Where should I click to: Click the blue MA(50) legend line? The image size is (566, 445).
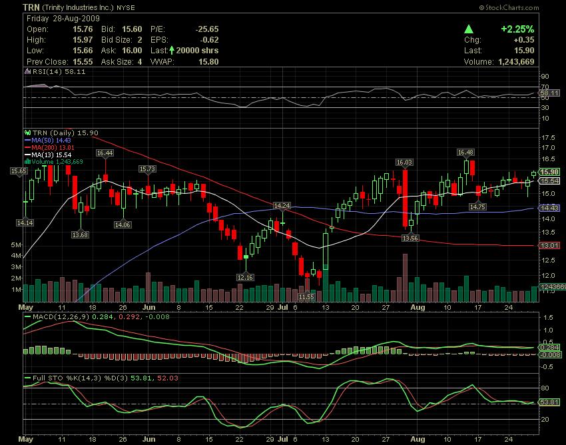(x=27, y=140)
